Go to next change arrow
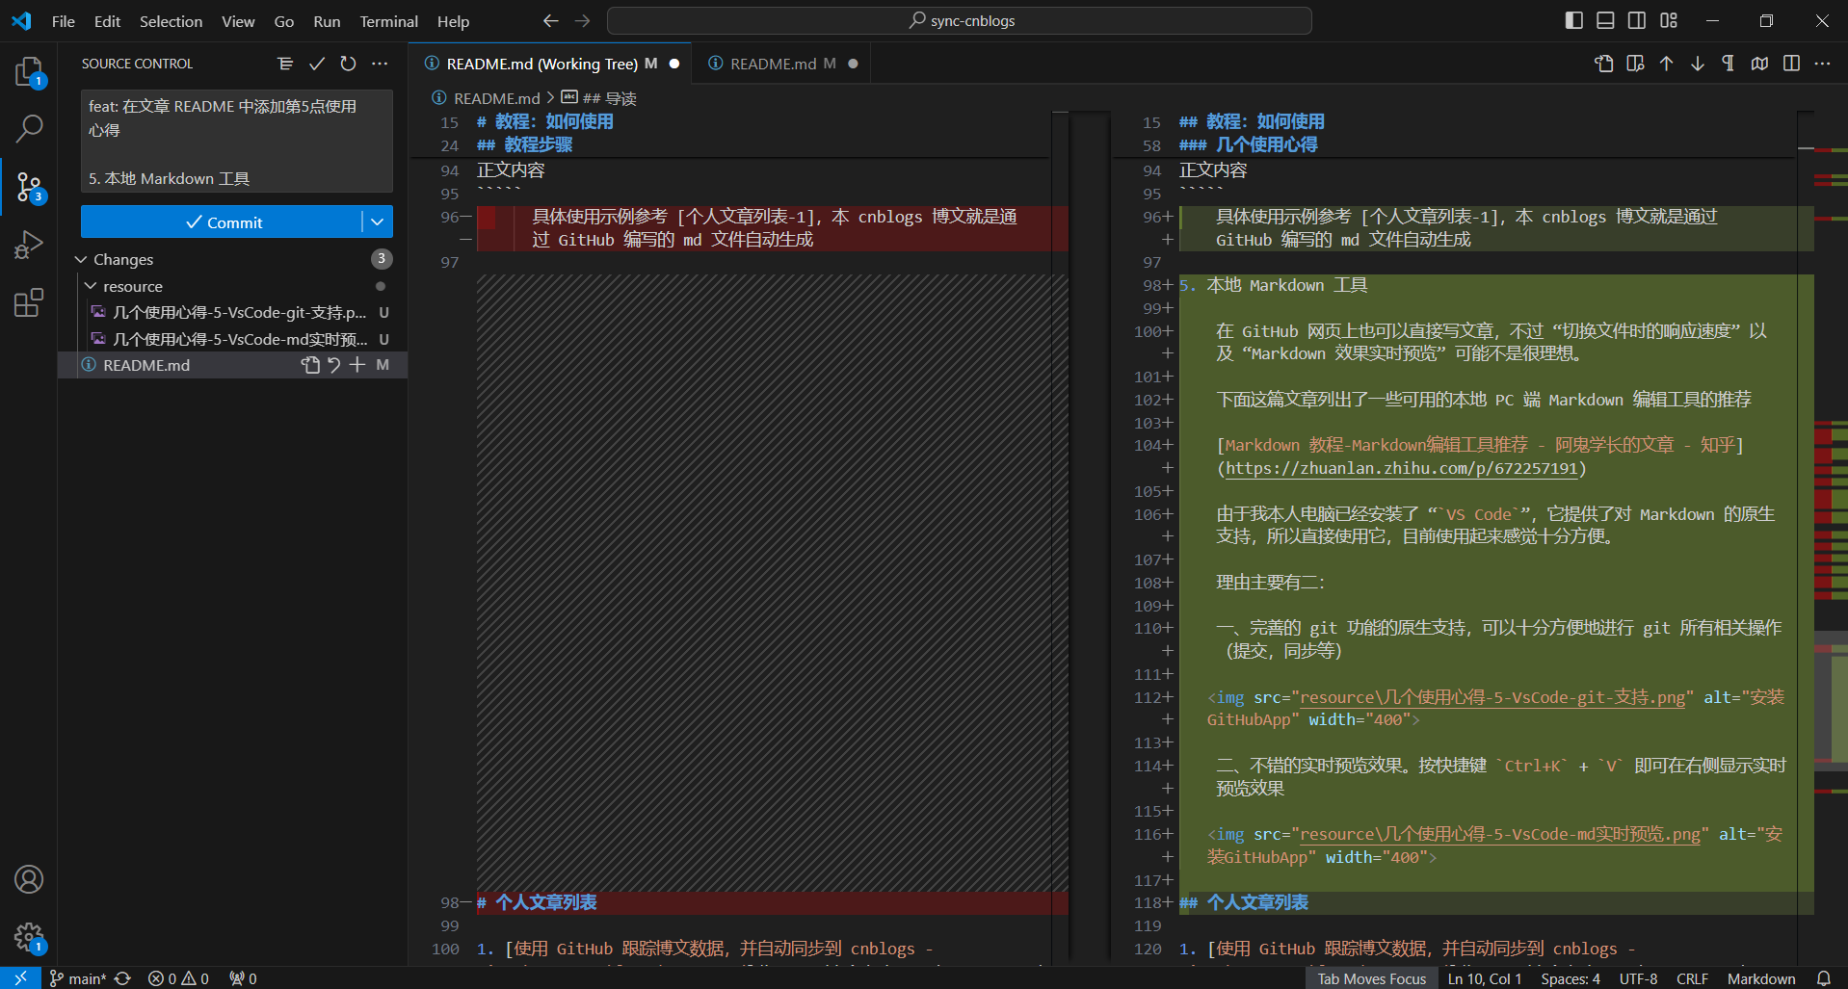This screenshot has height=989, width=1848. point(1697,64)
